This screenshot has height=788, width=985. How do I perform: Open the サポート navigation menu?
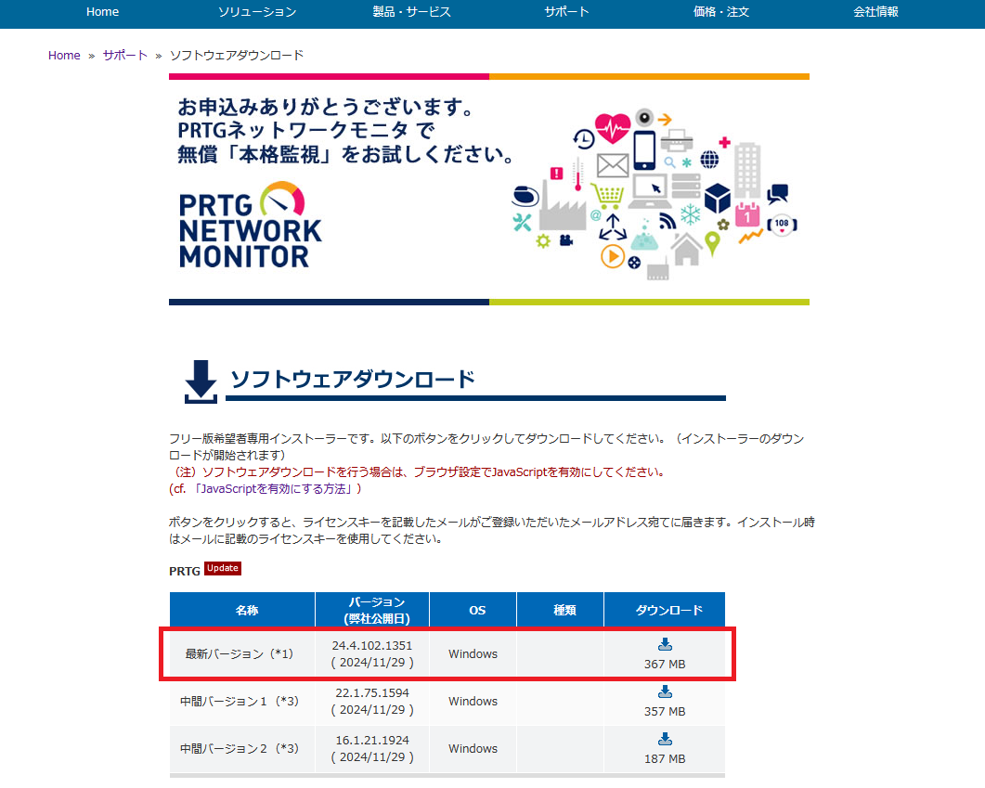click(566, 12)
